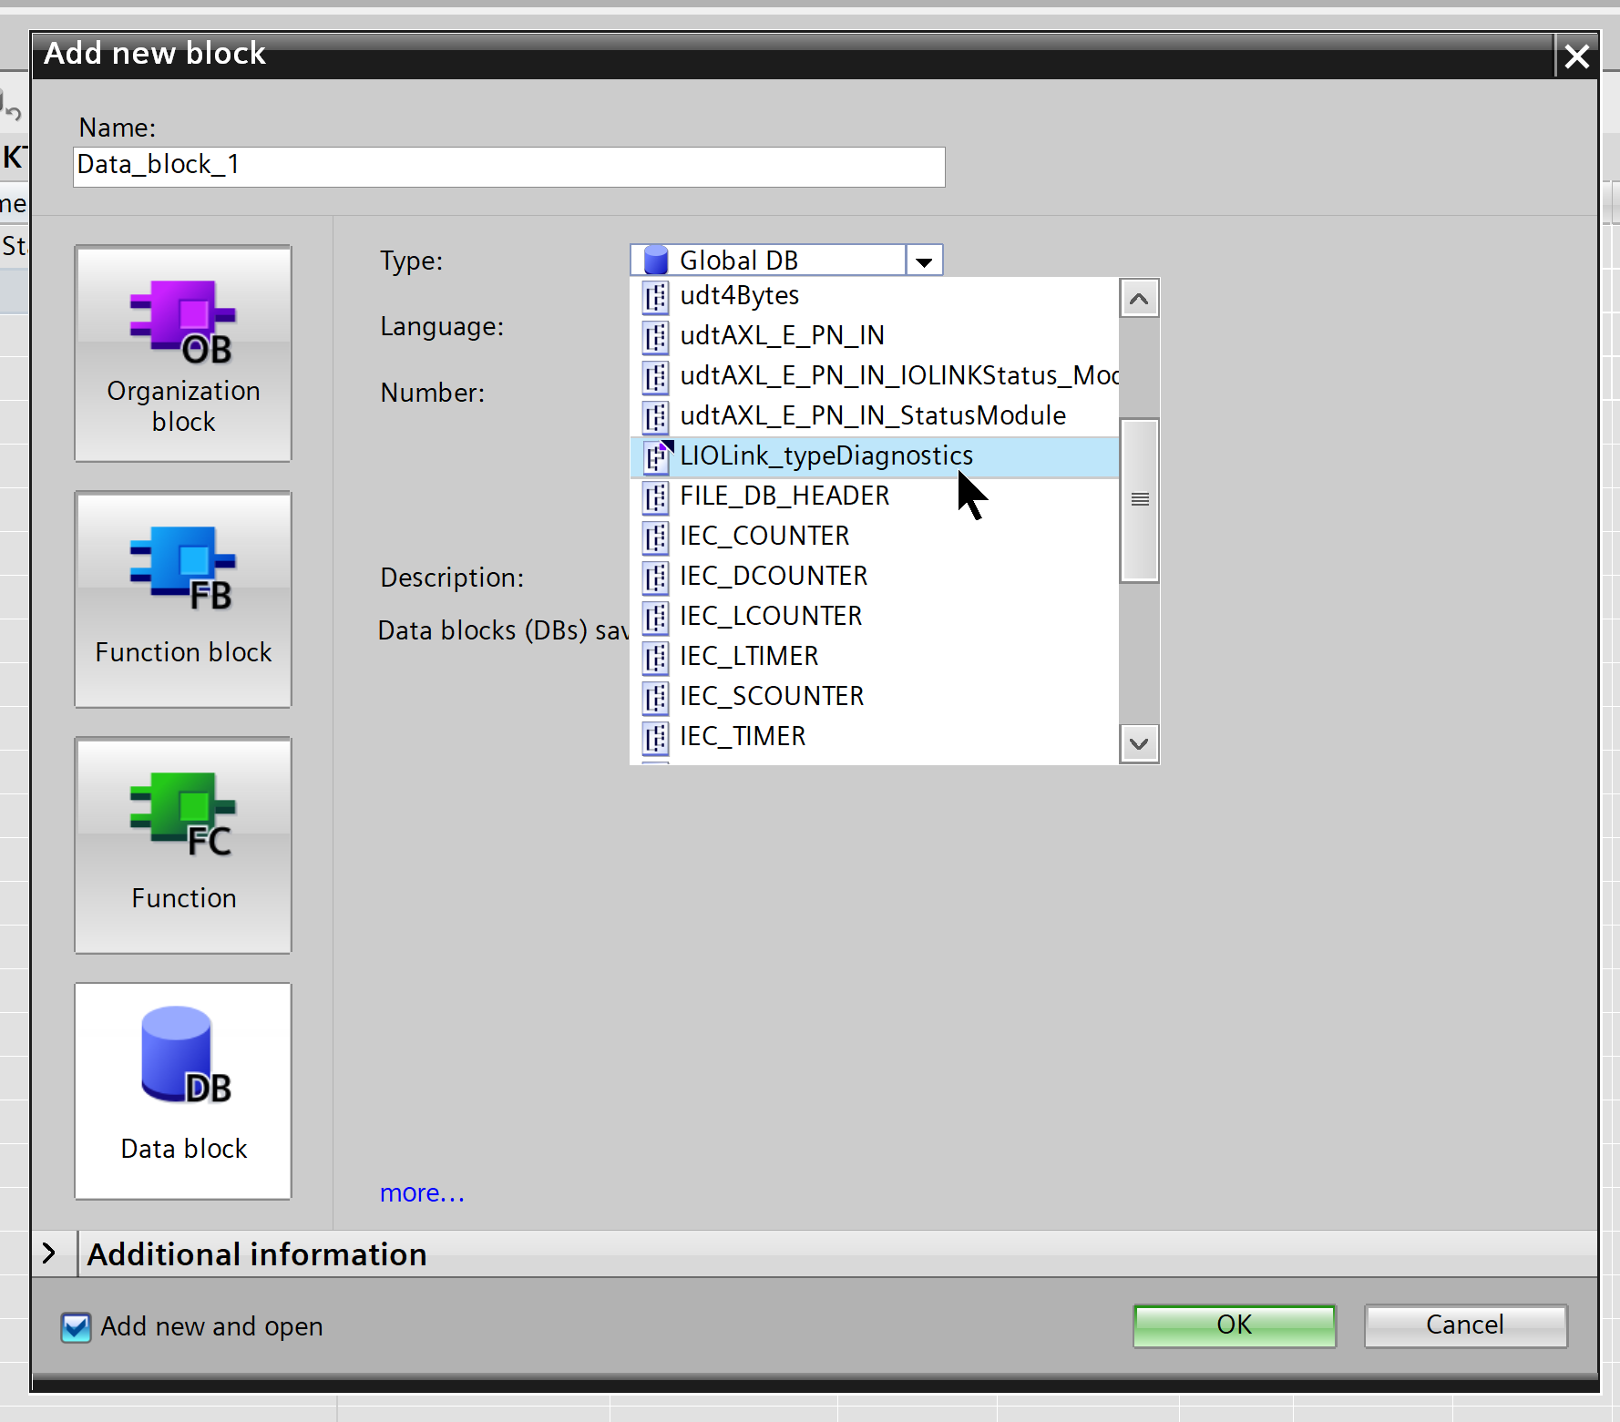
Task: Click the type list scrollbar thumb
Action: (1139, 499)
